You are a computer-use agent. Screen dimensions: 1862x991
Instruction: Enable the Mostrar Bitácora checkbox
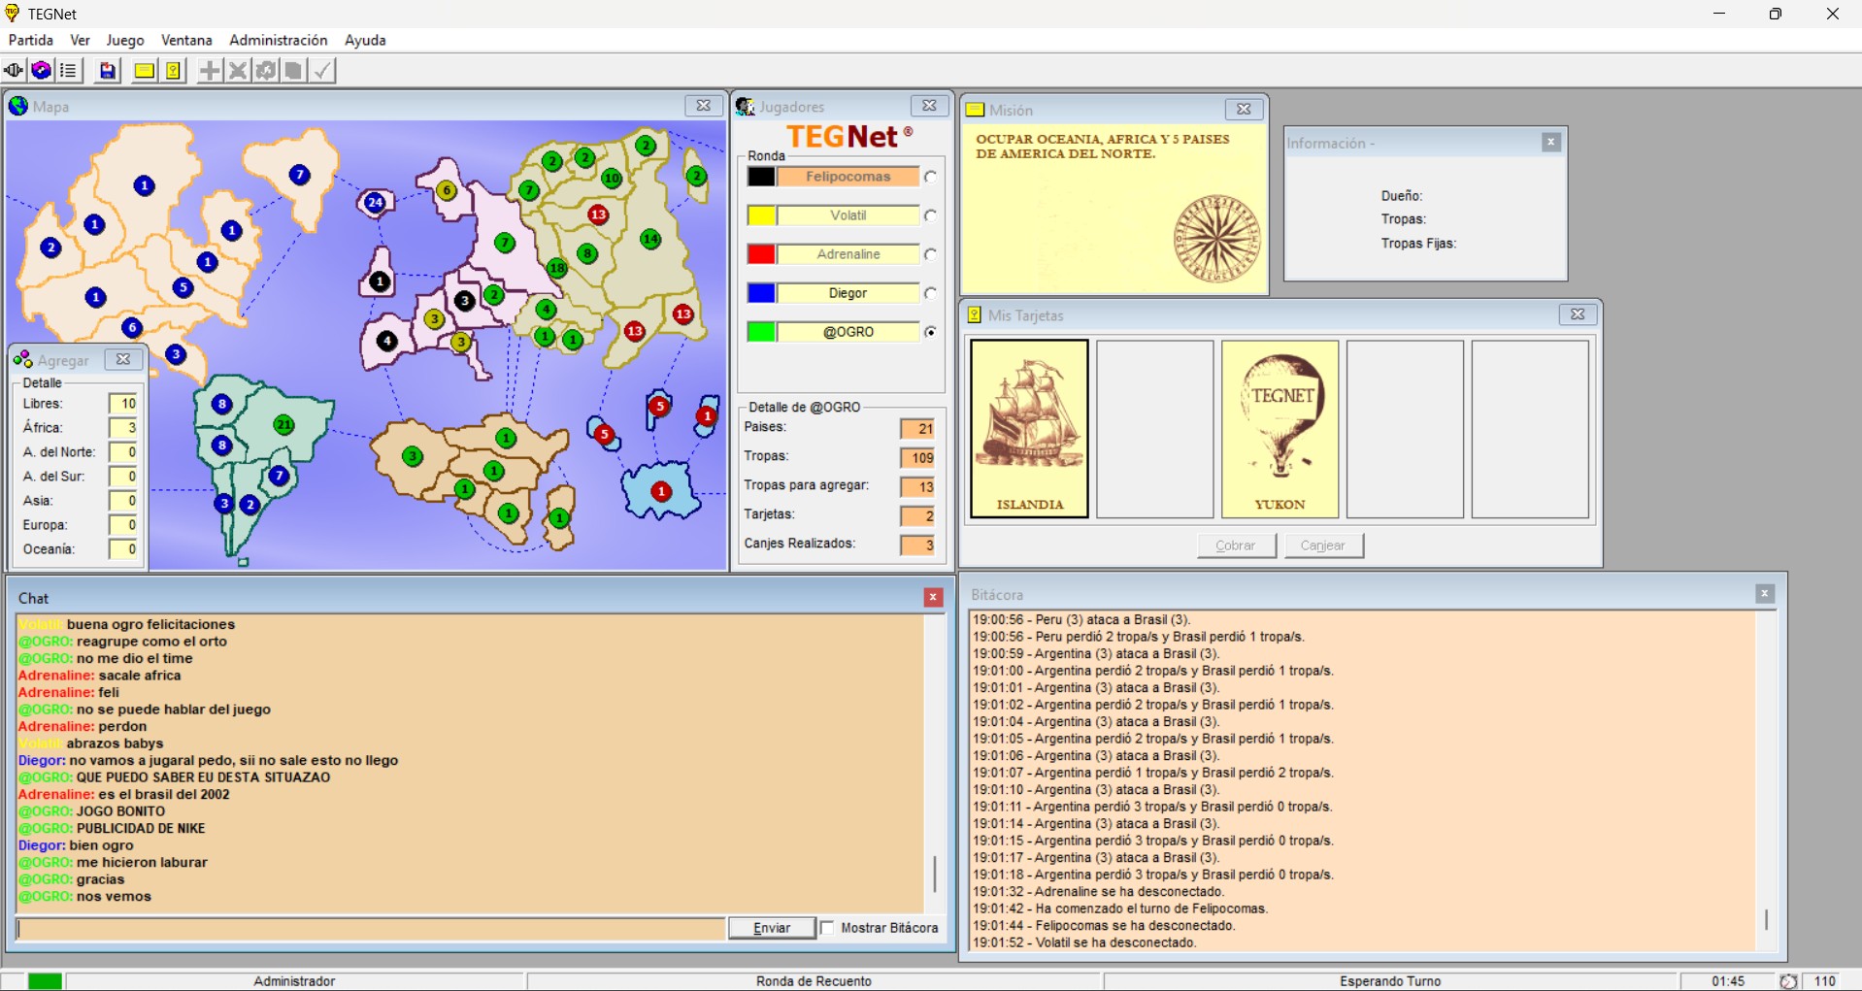coord(827,928)
